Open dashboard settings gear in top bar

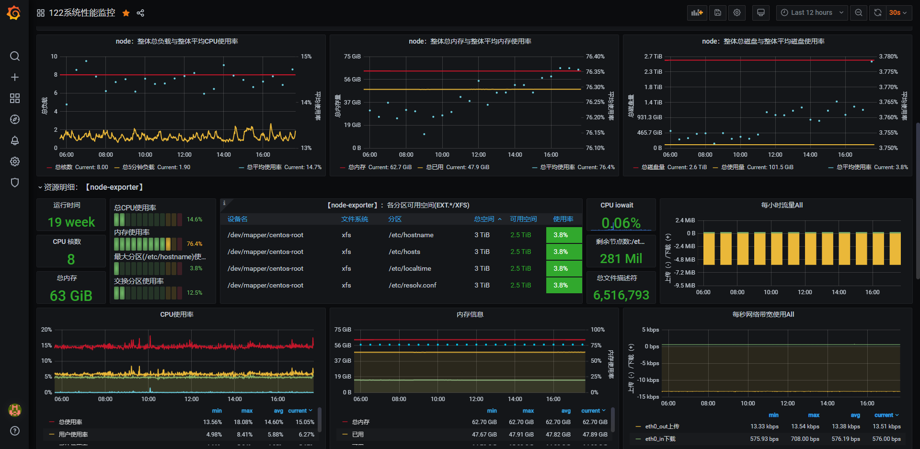[737, 13]
